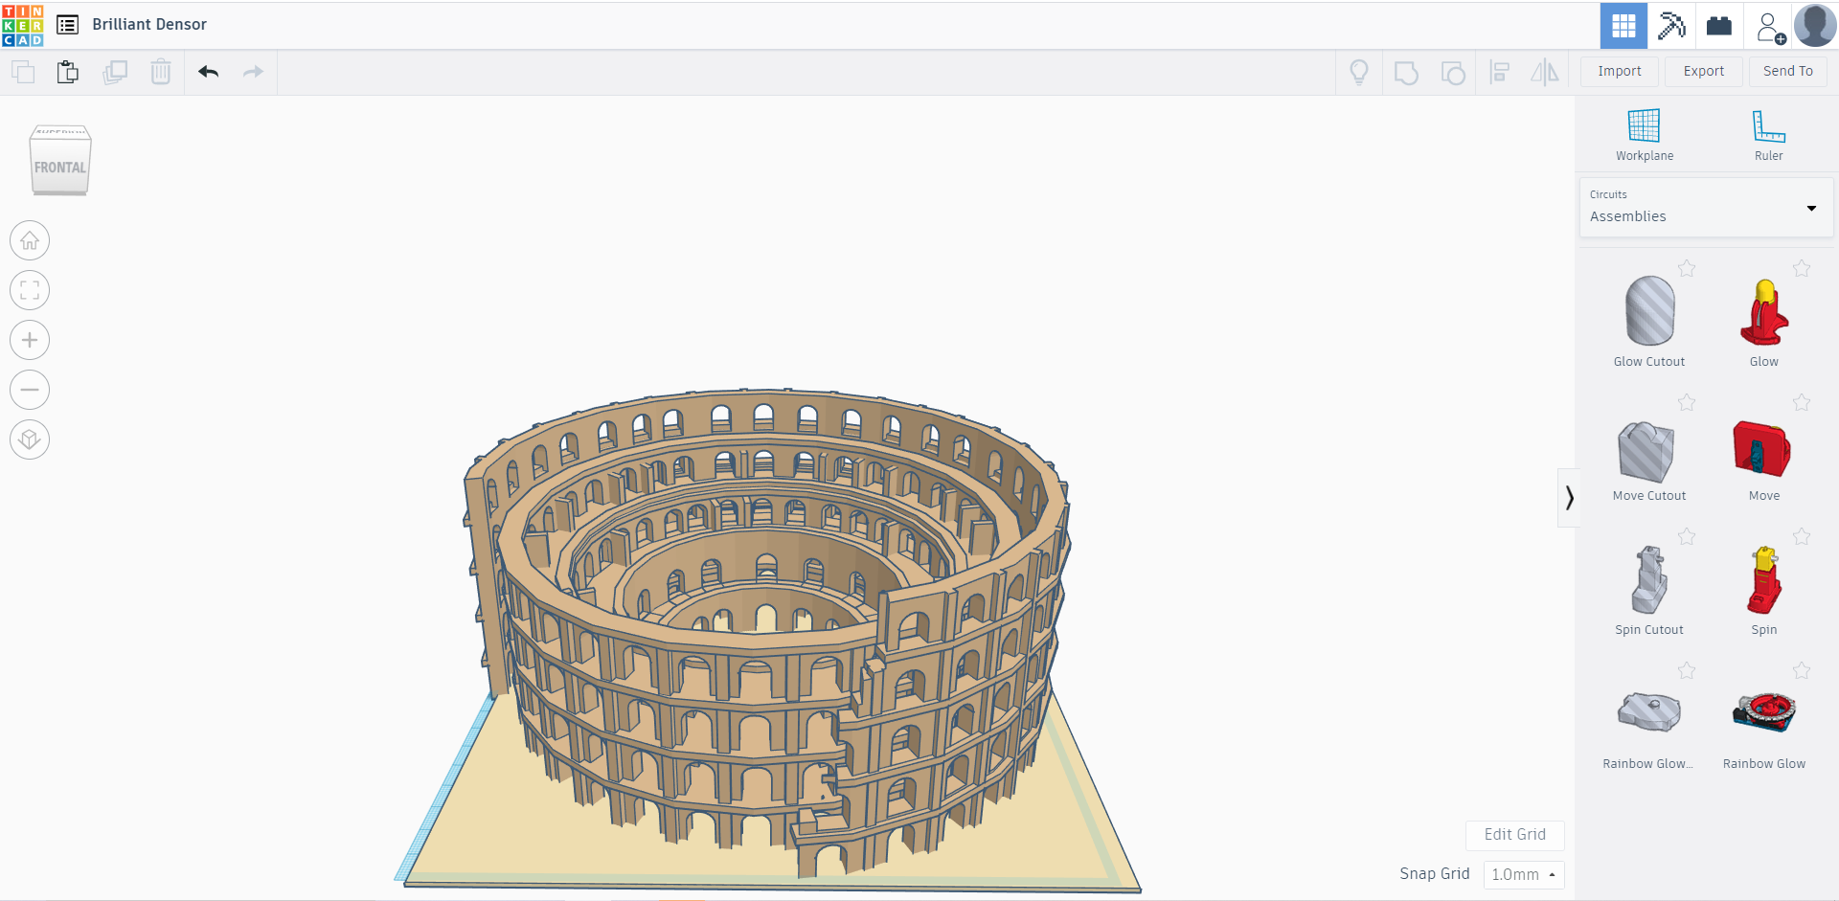Favorite the Move shape star
Viewport: 1839px width, 901px height.
(x=1802, y=403)
